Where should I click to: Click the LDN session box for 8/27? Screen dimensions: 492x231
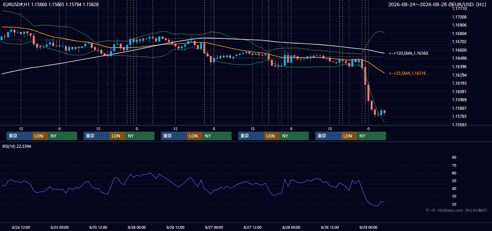[272, 136]
